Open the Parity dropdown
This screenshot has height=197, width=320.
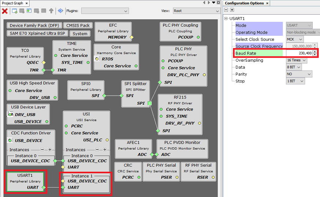point(299,74)
